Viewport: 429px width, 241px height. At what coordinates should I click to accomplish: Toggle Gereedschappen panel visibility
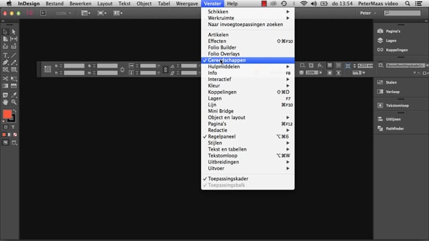pyautogui.click(x=248, y=60)
